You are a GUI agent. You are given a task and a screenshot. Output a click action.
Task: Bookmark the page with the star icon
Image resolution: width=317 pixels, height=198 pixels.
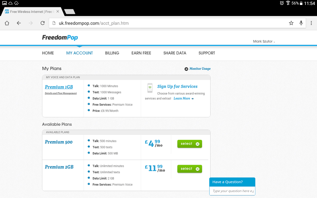[x=291, y=23]
